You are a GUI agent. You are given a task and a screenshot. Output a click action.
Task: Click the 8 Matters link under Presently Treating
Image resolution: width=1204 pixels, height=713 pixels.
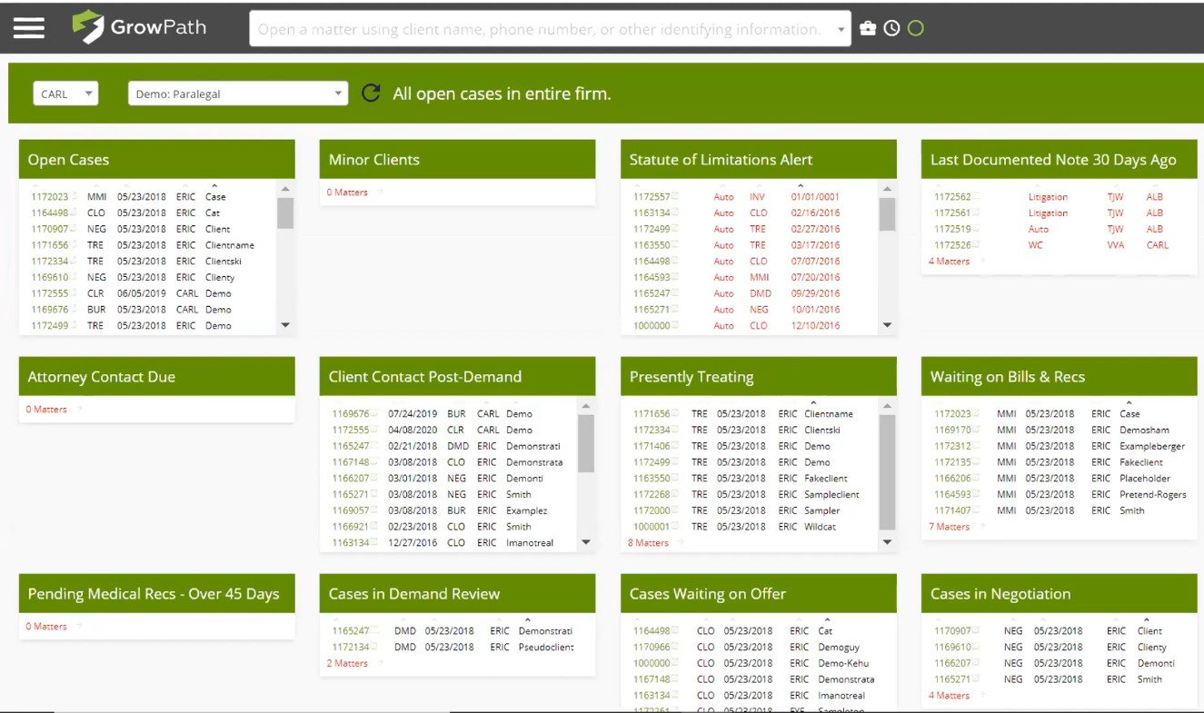point(648,542)
